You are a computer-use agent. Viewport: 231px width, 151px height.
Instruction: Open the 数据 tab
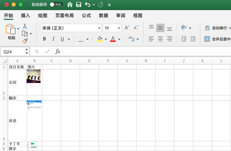click(x=103, y=16)
